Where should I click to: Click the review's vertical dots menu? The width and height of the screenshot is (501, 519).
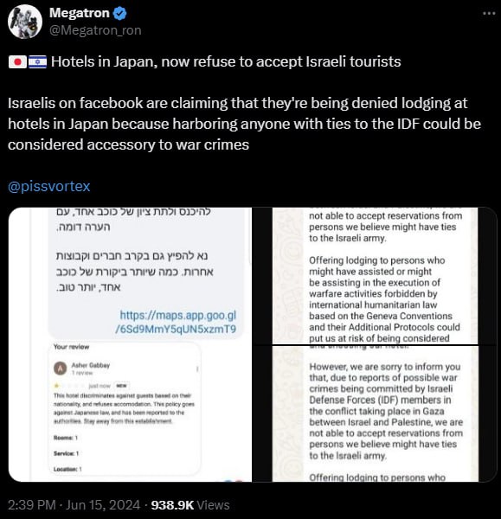(197, 368)
